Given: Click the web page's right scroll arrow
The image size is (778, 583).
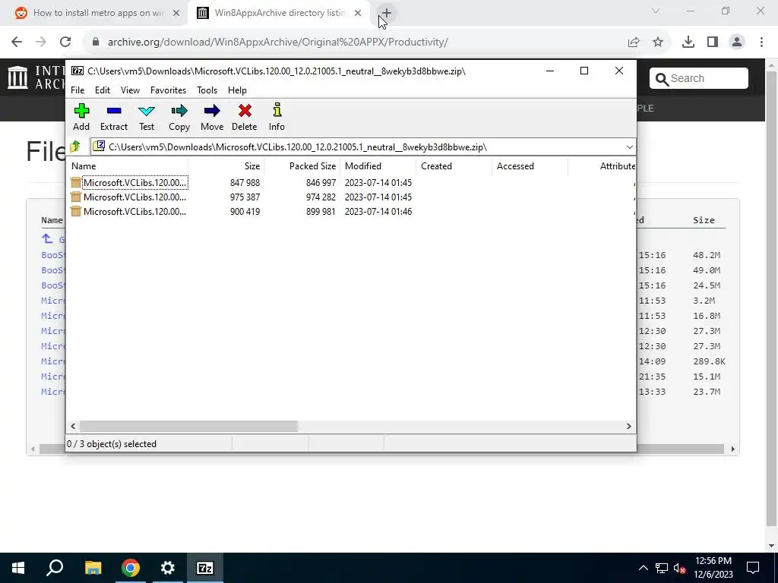Looking at the screenshot, I should tap(733, 449).
